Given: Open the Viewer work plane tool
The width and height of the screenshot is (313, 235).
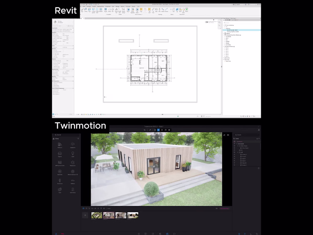Looking at the screenshot, I should (x=187, y=10).
